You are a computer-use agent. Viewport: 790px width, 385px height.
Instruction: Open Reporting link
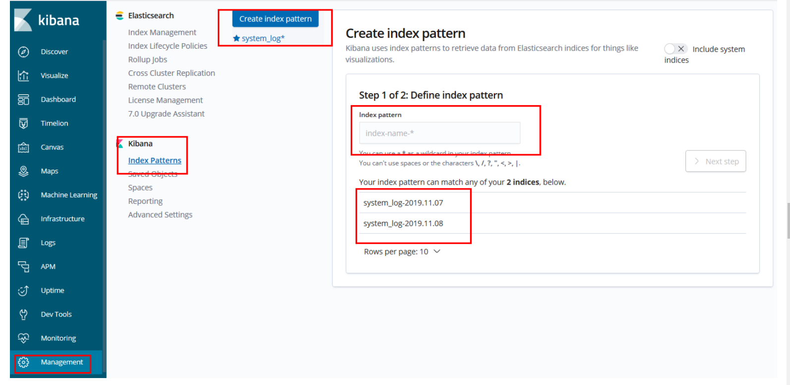pos(145,201)
